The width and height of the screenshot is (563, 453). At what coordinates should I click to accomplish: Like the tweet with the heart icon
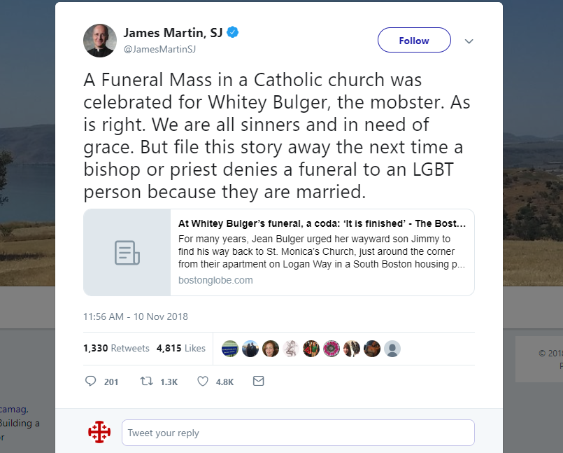tap(203, 382)
